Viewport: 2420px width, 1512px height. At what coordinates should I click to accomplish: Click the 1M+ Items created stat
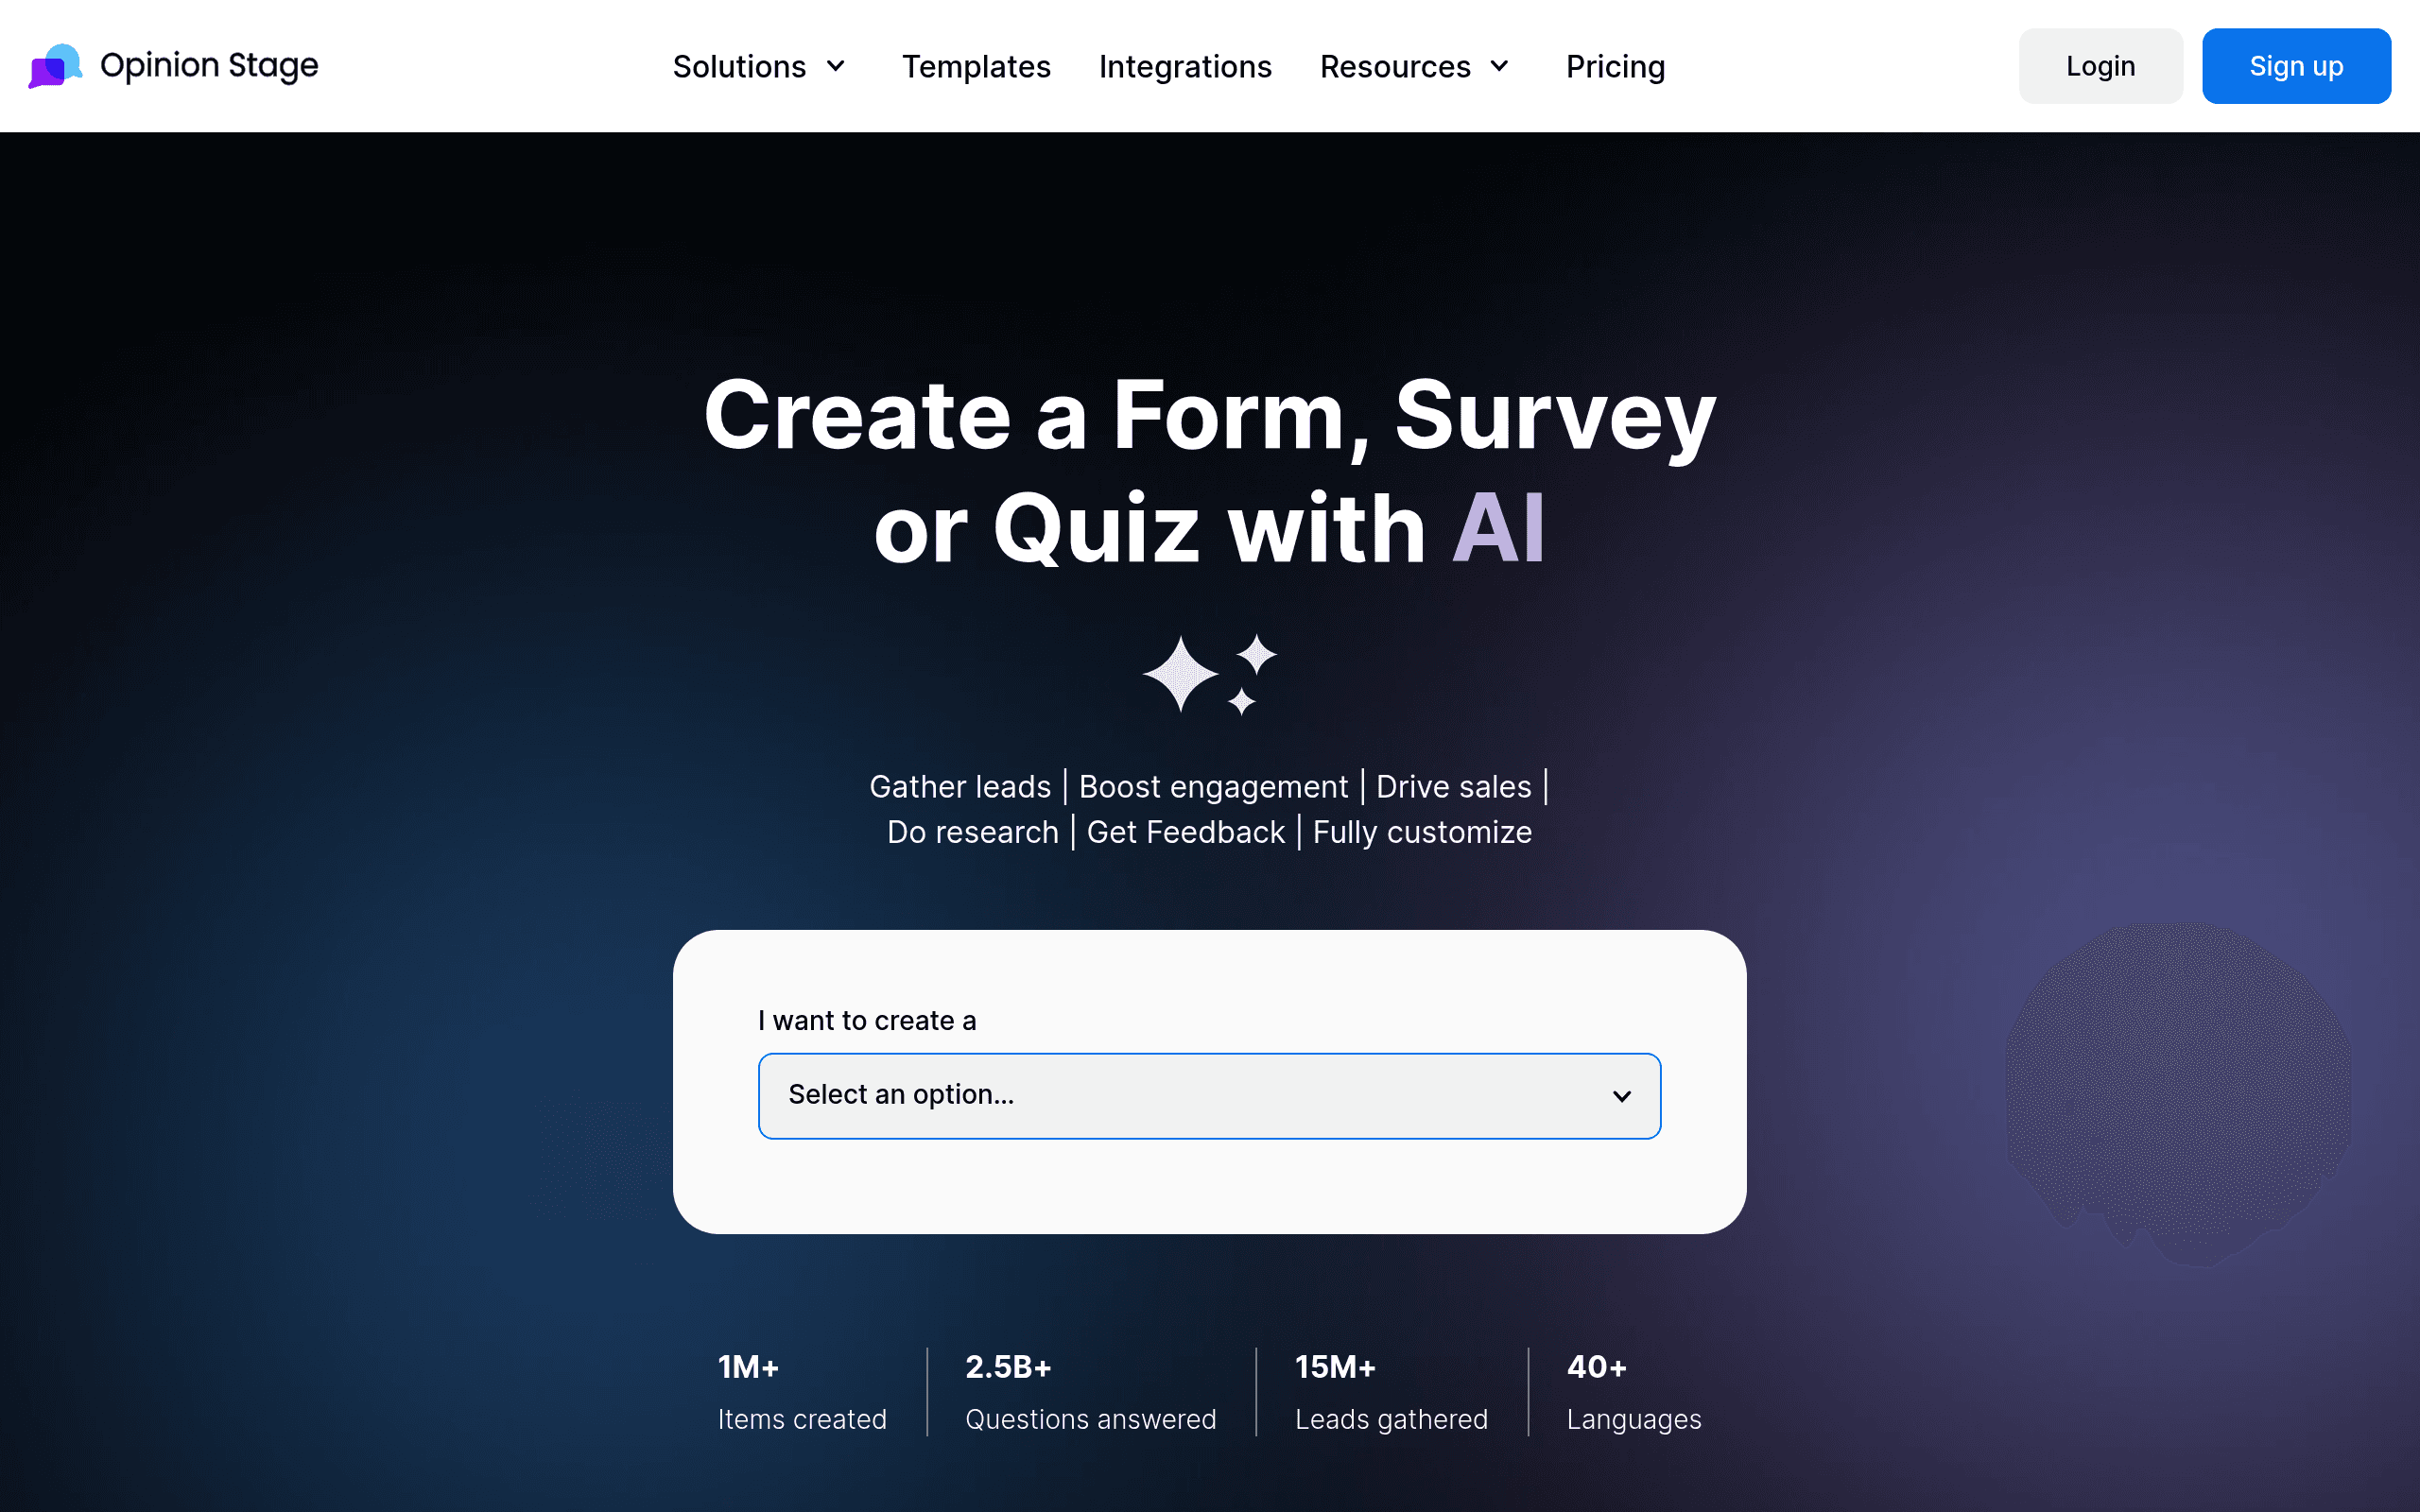click(x=801, y=1392)
